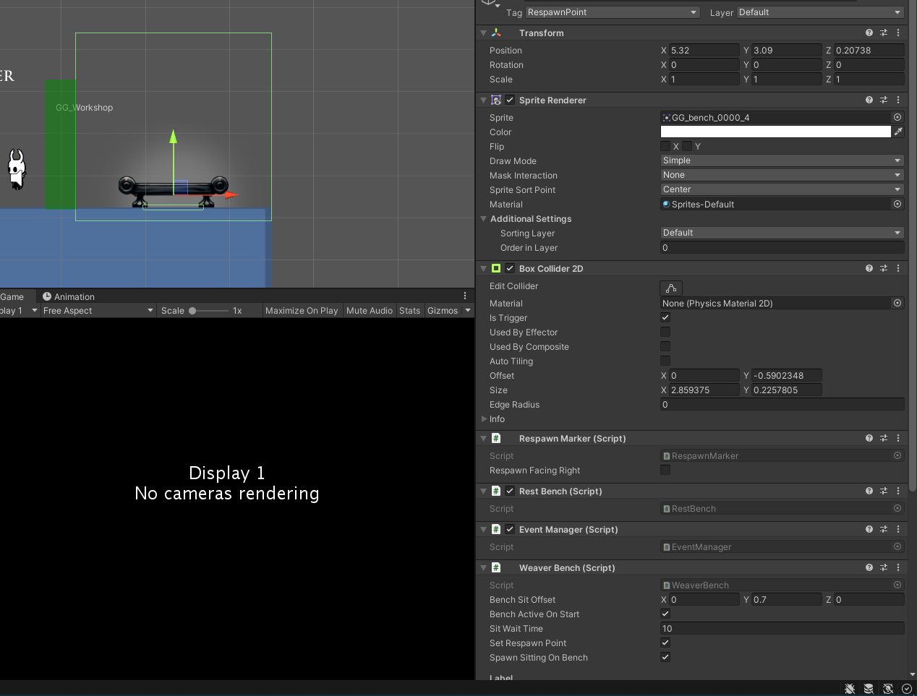Uncheck Spawn Sitting On Bench

[665, 657]
